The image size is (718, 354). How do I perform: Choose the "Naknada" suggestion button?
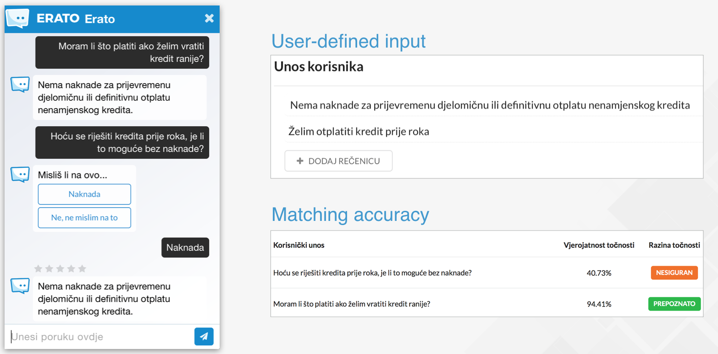click(x=84, y=194)
